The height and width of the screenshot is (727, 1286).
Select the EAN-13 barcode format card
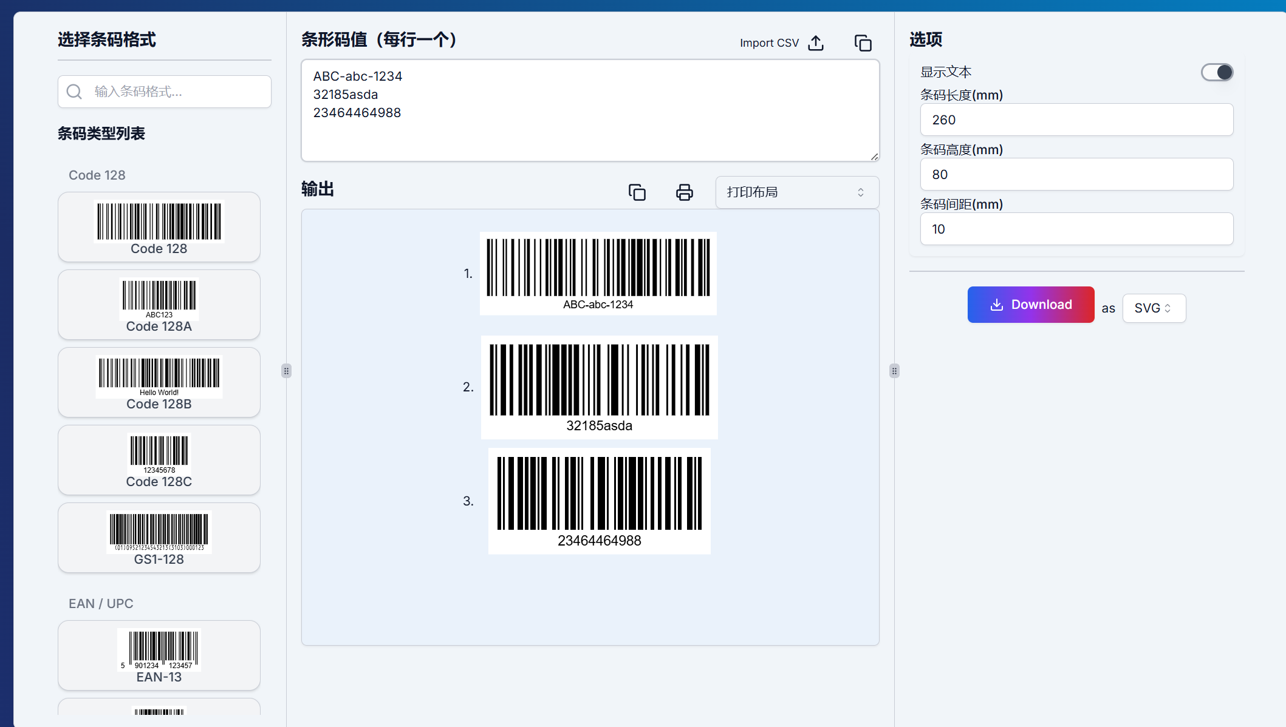[x=159, y=655]
